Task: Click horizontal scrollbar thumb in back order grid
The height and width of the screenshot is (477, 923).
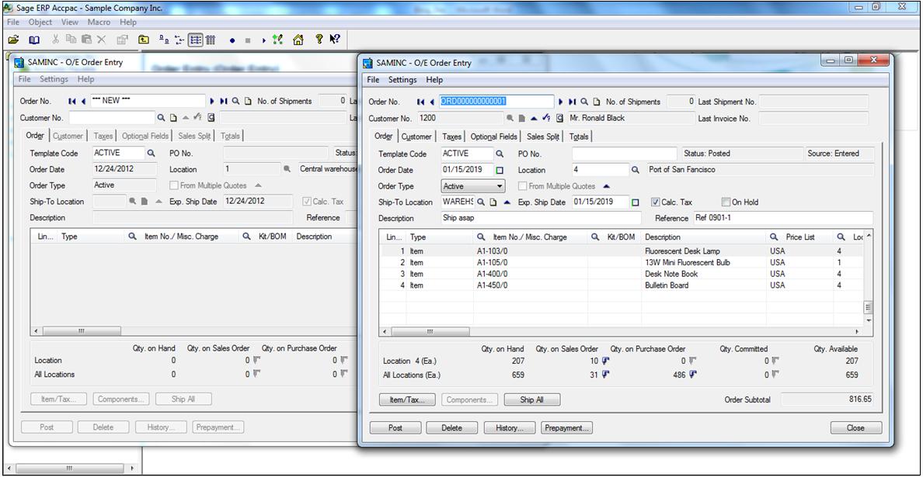Action: tap(82, 331)
